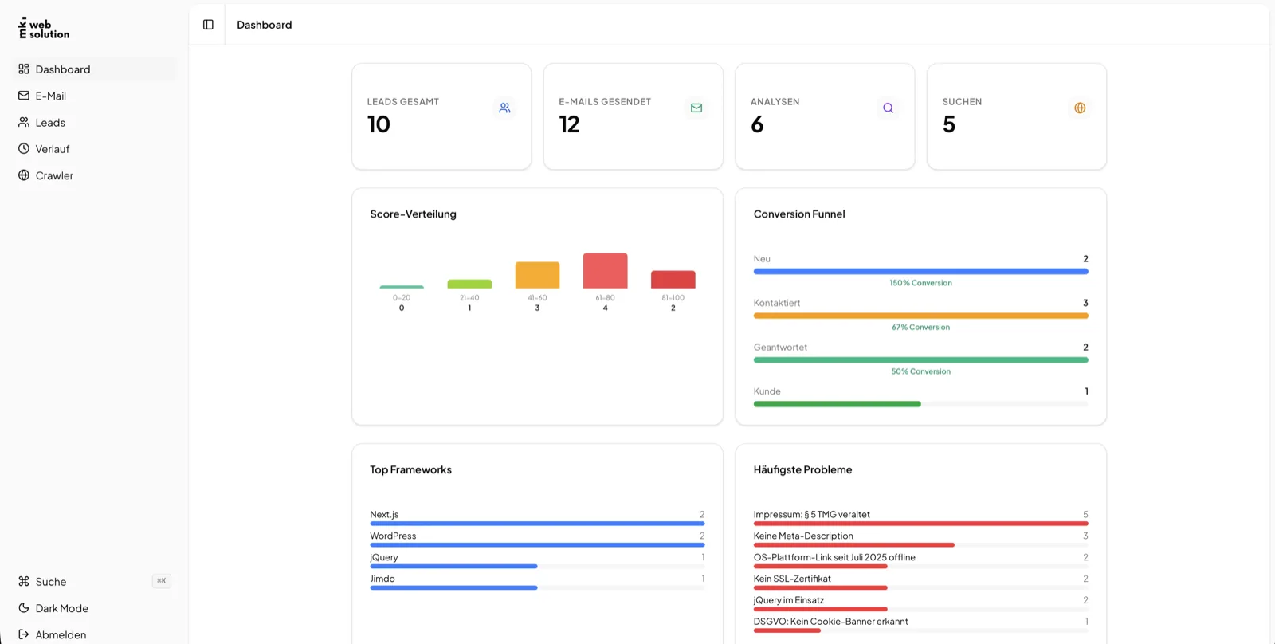Click the E-Mail envelope icon in sidebar
Viewport: 1275px width, 644px height.
(x=24, y=96)
